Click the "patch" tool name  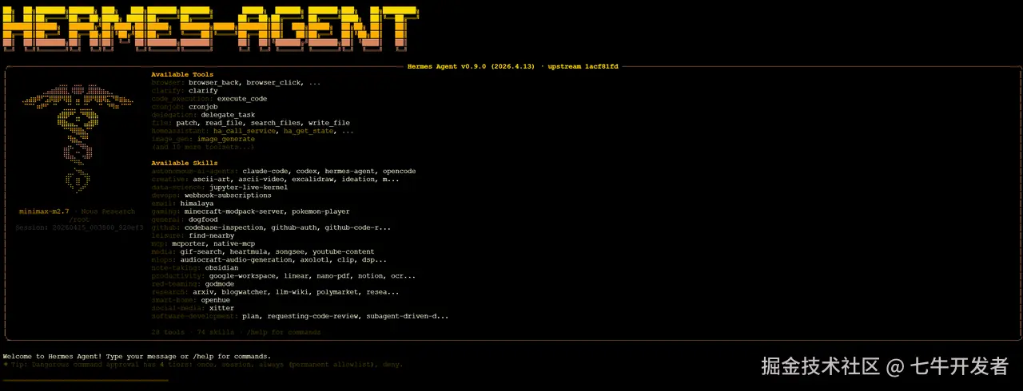pos(186,123)
